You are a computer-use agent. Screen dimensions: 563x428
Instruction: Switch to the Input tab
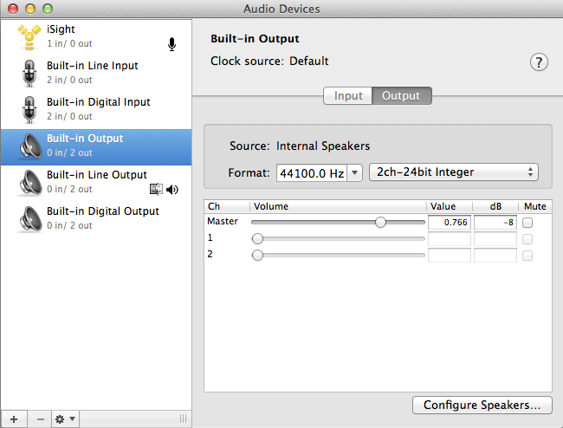[348, 96]
